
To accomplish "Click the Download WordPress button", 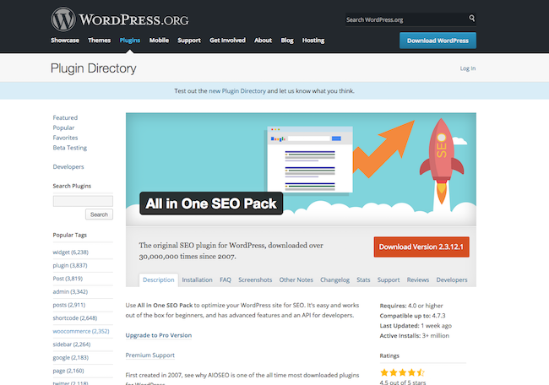I will (438, 41).
